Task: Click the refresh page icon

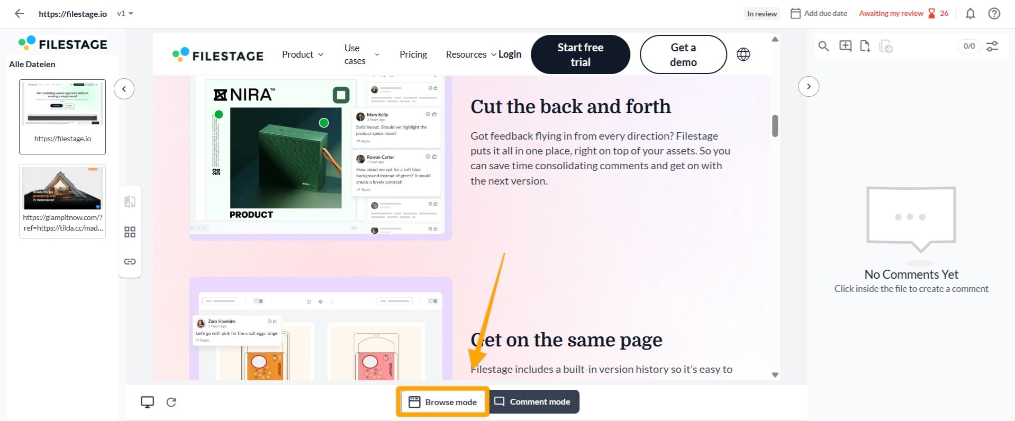Action: (x=171, y=402)
